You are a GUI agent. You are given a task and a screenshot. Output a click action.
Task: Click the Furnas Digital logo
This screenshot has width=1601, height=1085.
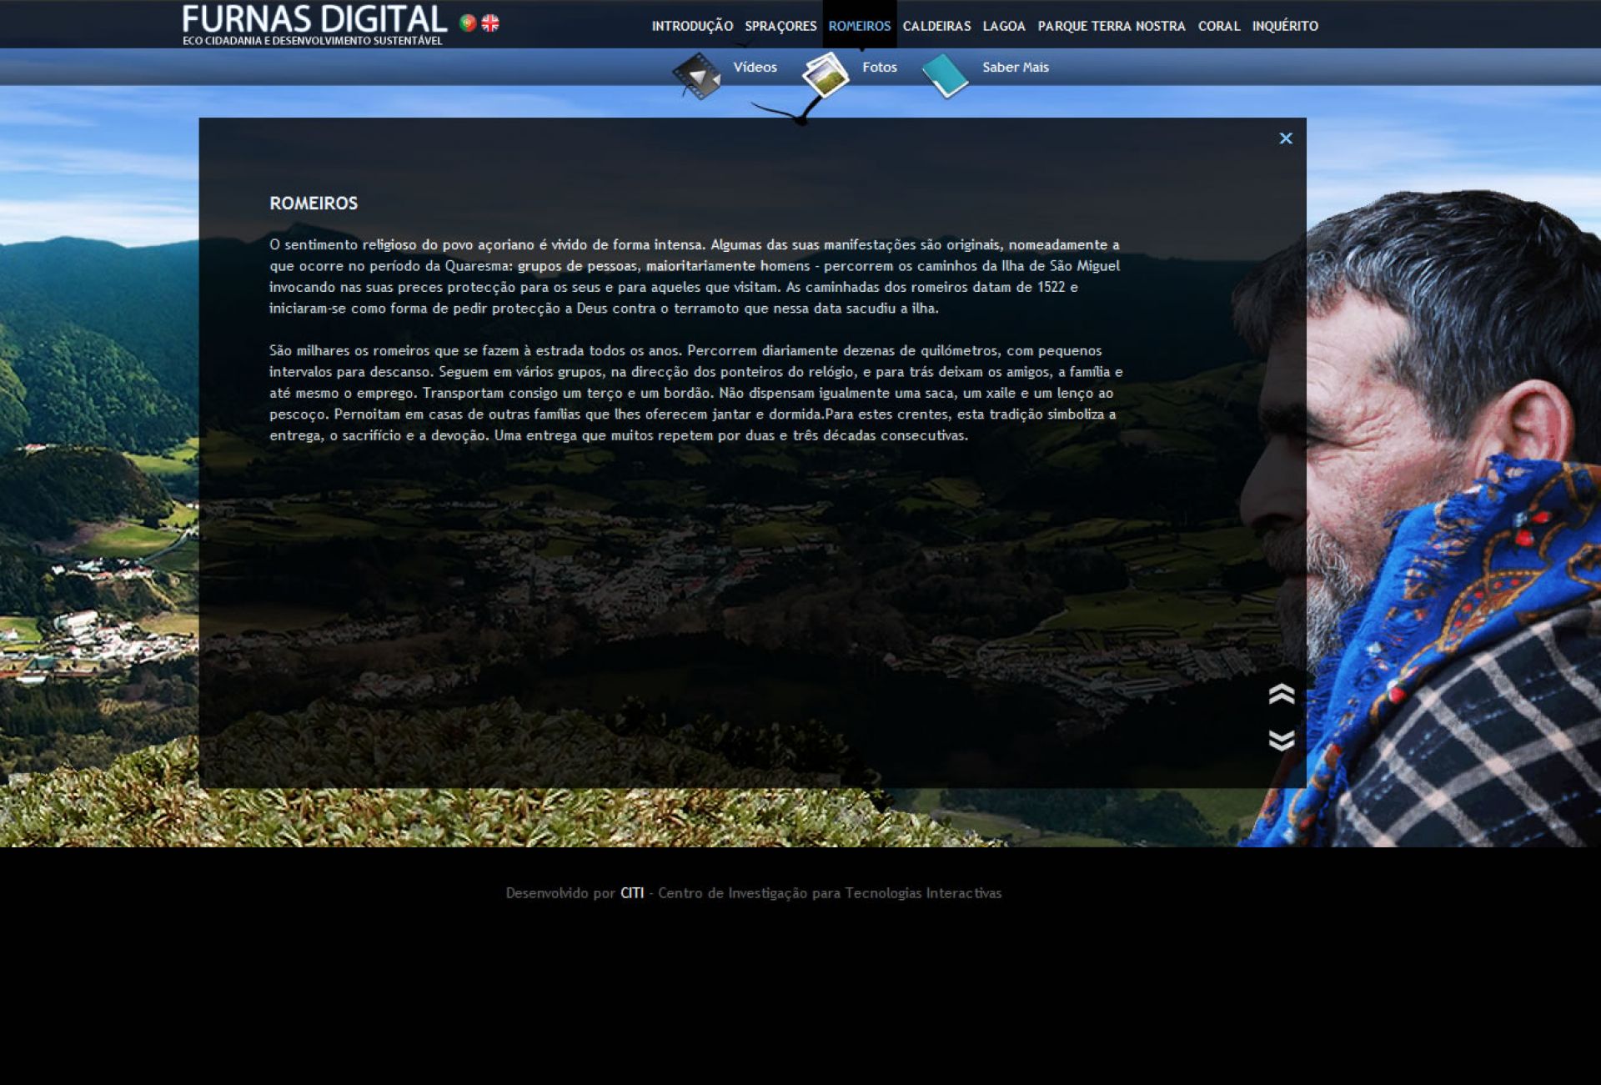tap(314, 20)
